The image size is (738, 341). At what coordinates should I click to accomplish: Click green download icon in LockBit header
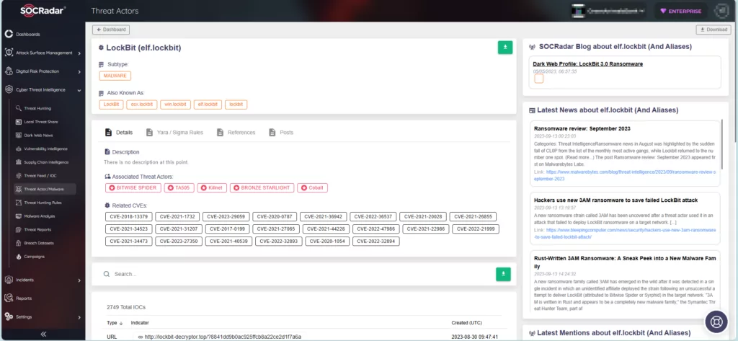[x=505, y=48]
